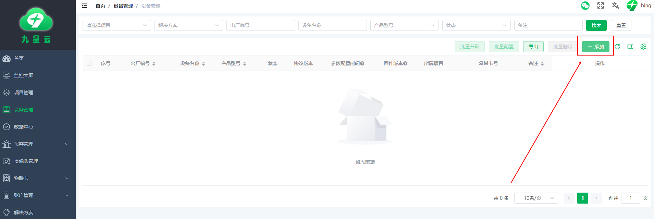Click the 数据中心 chart icon
Image resolution: width=654 pixels, height=219 pixels.
[x=7, y=127]
